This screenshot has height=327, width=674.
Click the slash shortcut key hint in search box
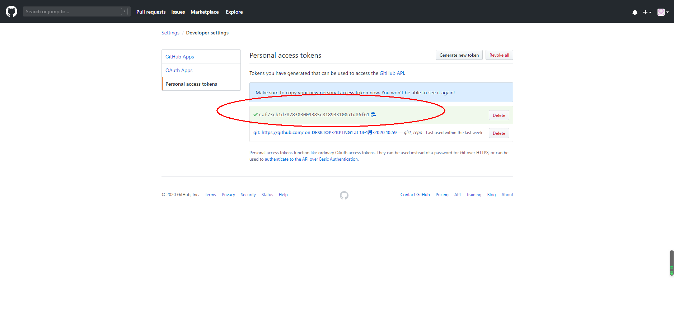pyautogui.click(x=124, y=11)
